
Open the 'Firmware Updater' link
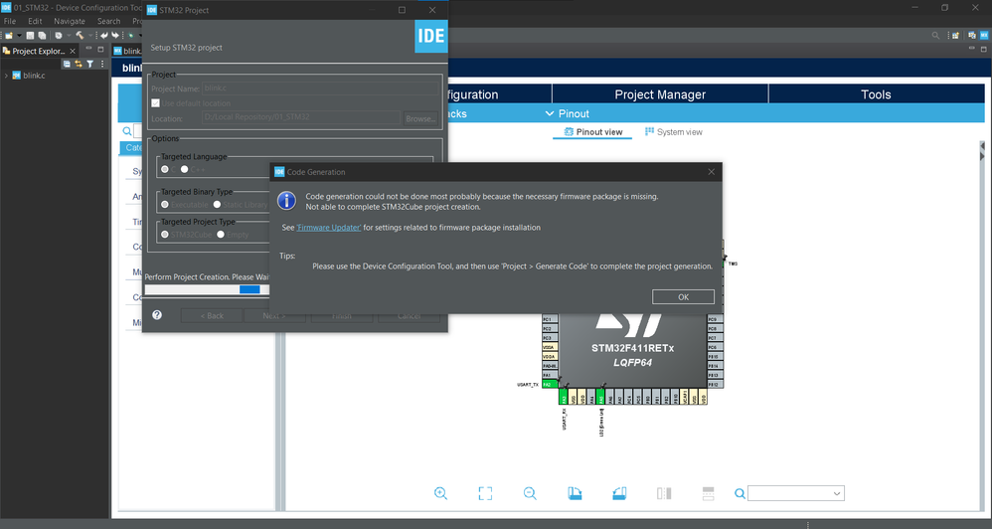point(329,227)
